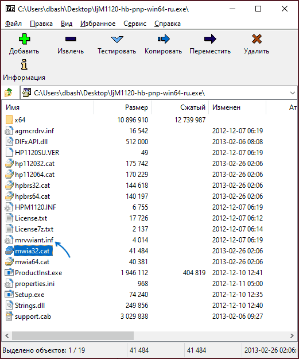
Task: Click the archive path address field
Action: tap(154, 93)
